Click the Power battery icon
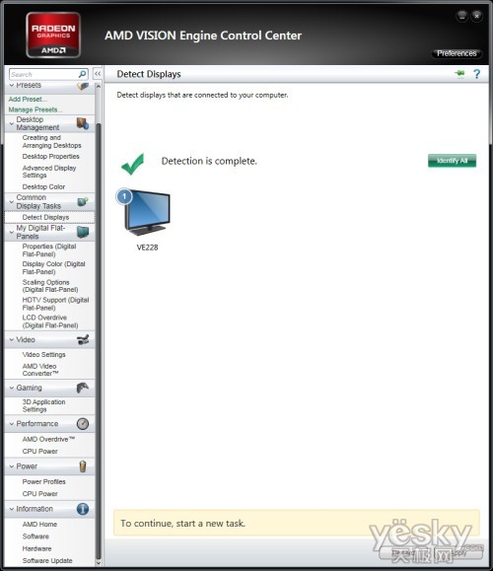The height and width of the screenshot is (571, 493). (x=83, y=466)
